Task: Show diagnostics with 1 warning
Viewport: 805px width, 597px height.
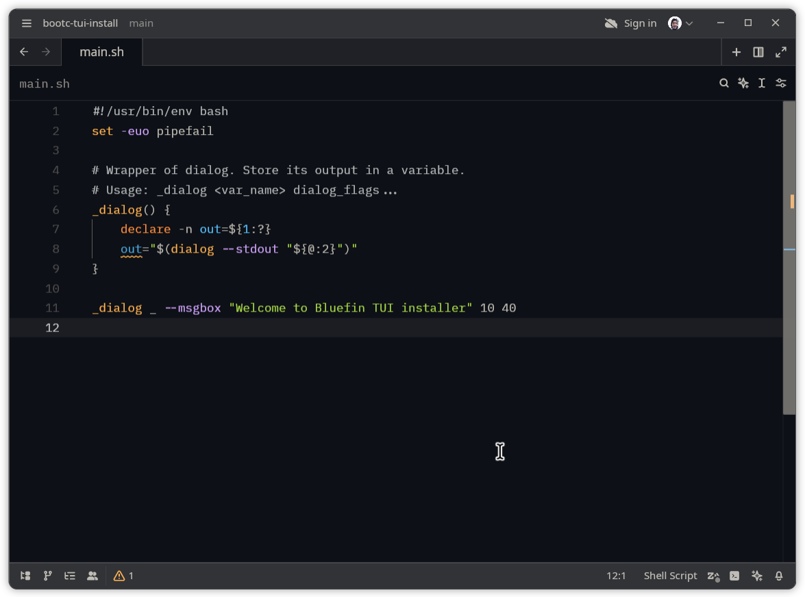Action: pyautogui.click(x=123, y=576)
